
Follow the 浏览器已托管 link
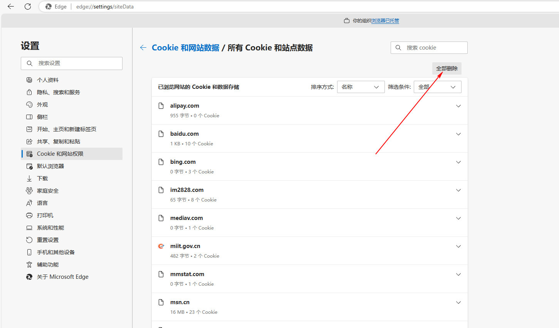point(385,21)
